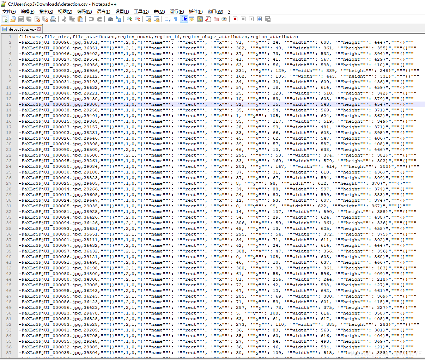Open the 插件(P) plugins menu
The width and height of the screenshot is (425, 360).
click(196, 12)
